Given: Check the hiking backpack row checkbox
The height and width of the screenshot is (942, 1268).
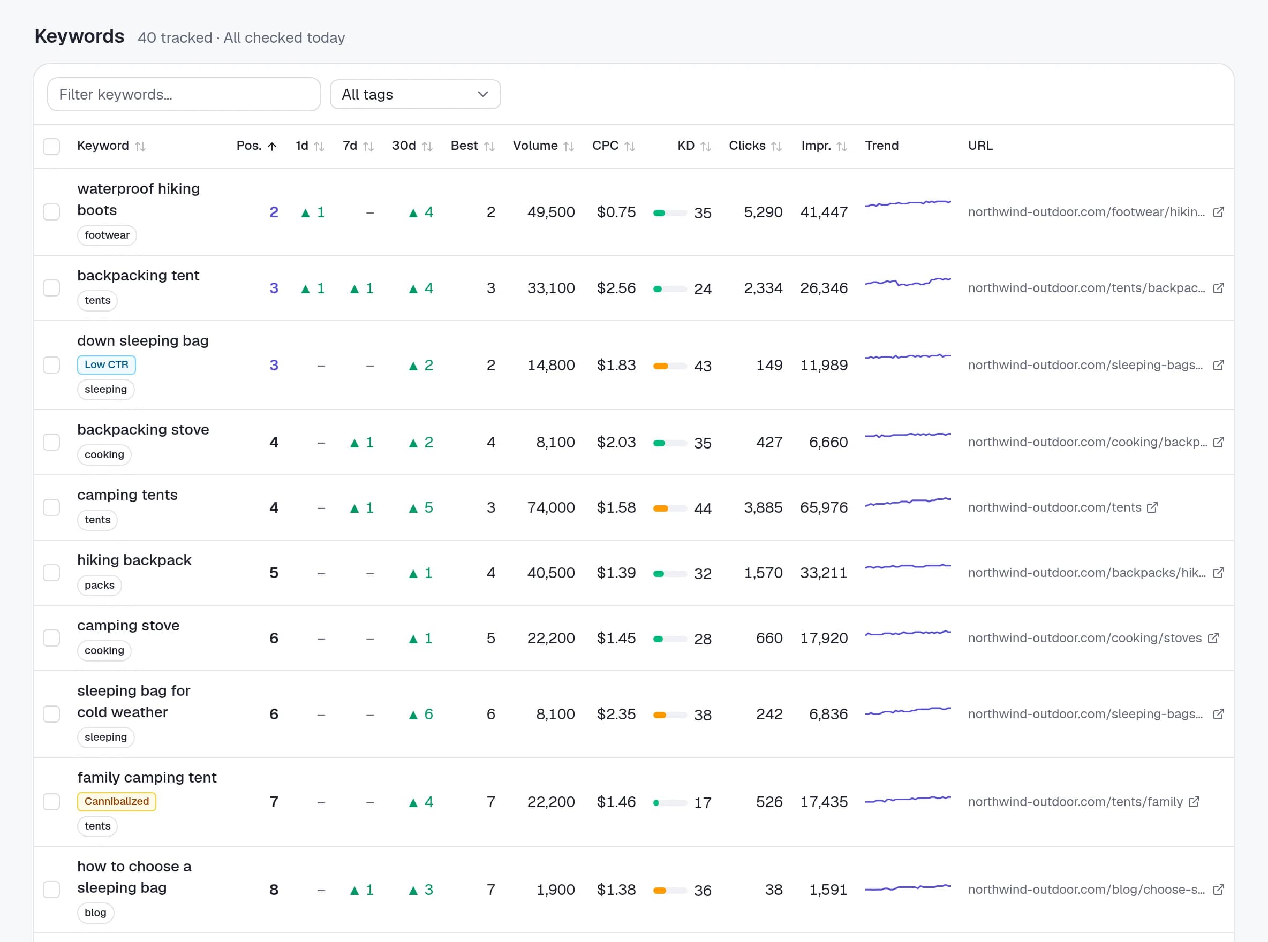Looking at the screenshot, I should point(51,573).
